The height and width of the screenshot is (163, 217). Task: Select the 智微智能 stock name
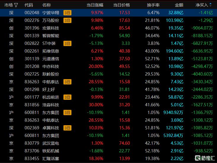tap(51, 36)
